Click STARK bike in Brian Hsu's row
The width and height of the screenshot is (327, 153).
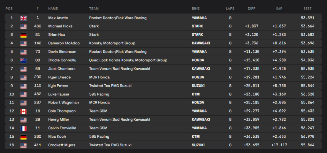pyautogui.click(x=197, y=34)
